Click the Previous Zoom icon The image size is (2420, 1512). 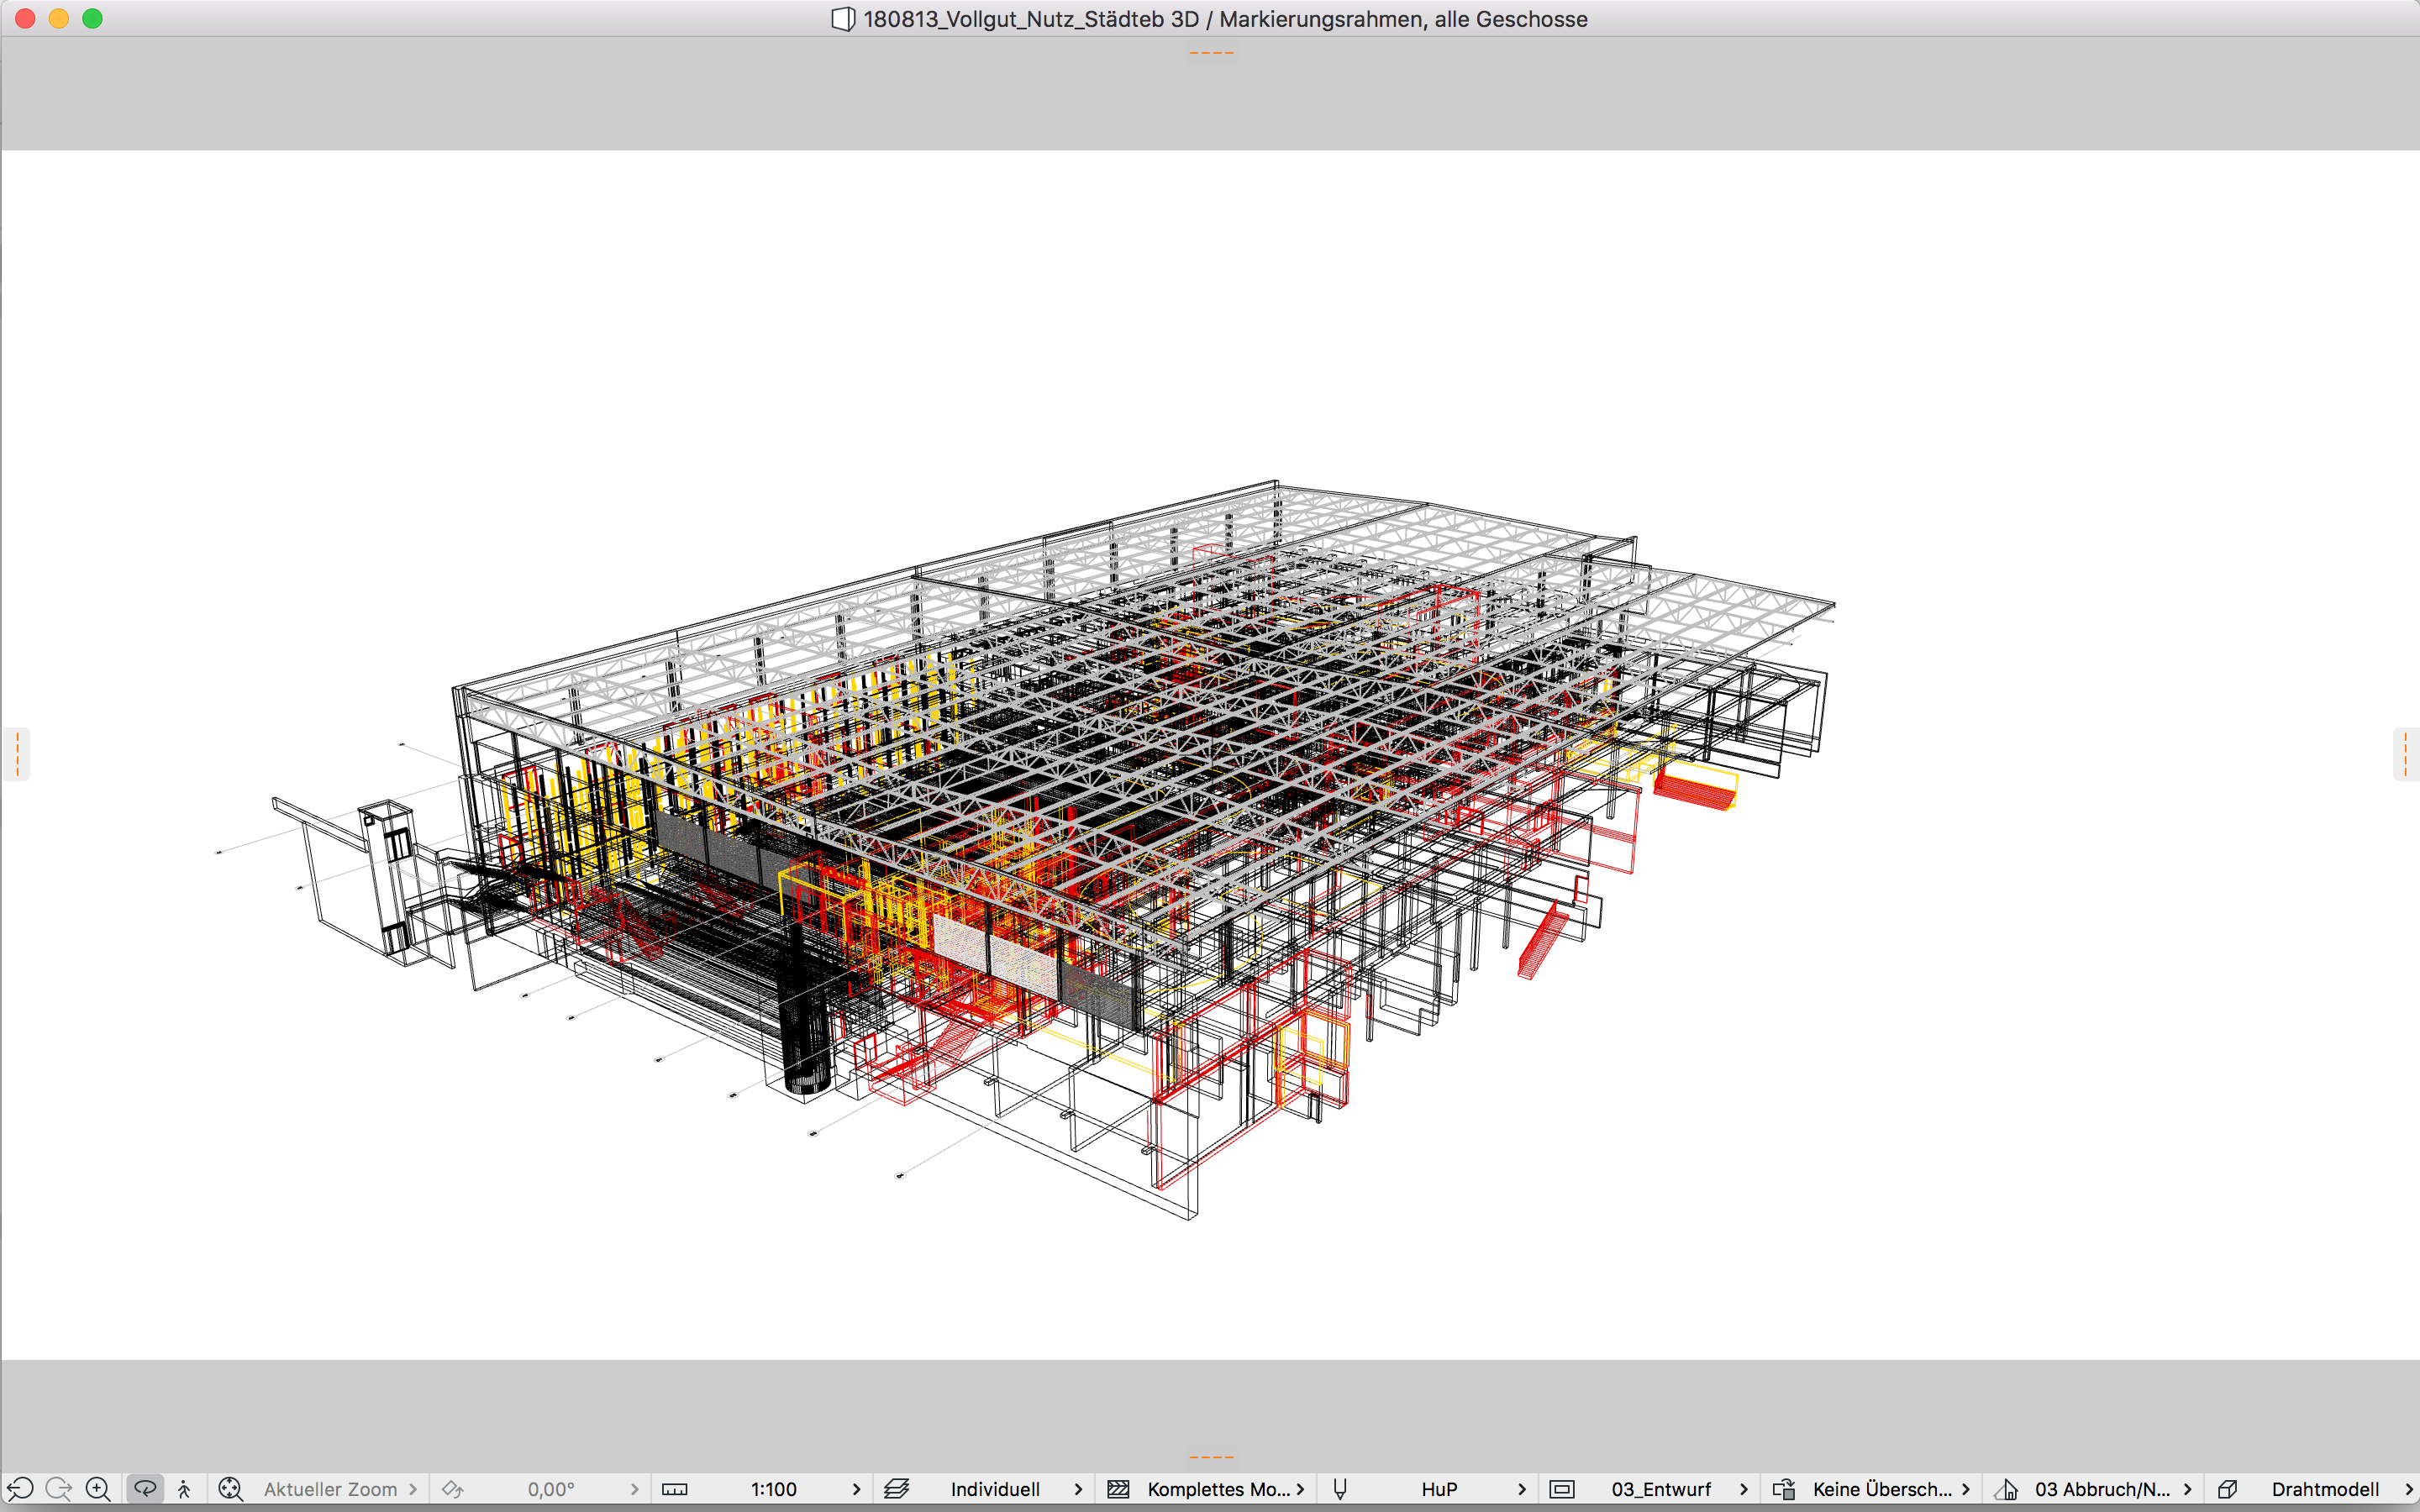[x=20, y=1488]
